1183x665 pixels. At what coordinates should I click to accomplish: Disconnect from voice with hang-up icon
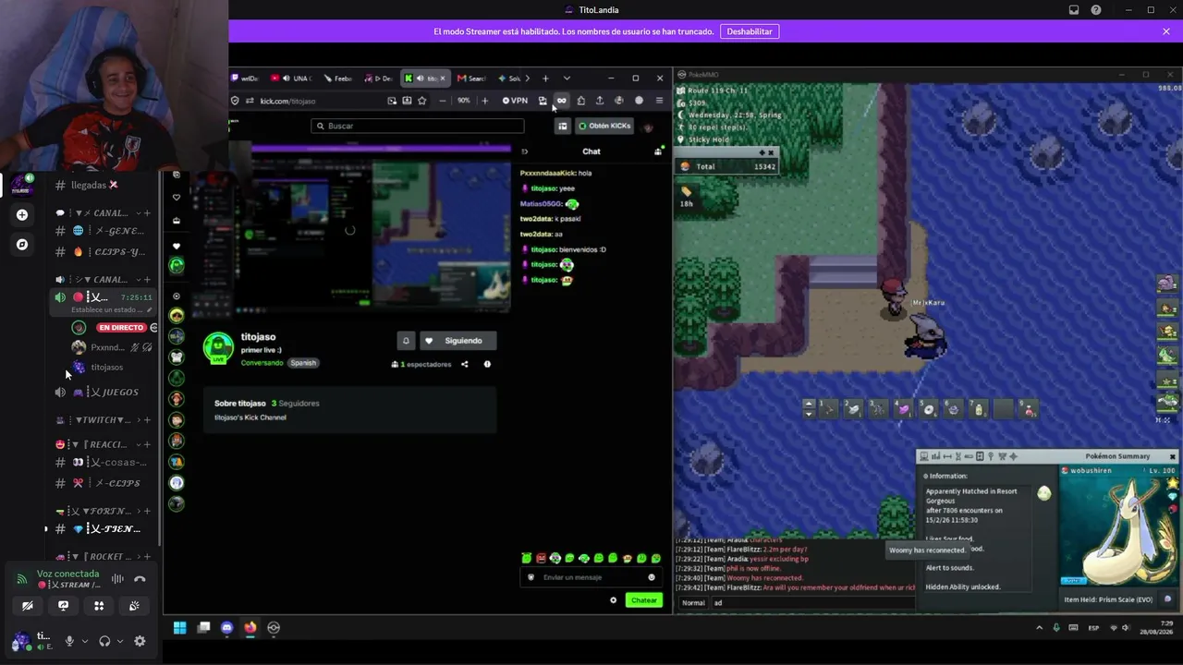[x=140, y=579]
